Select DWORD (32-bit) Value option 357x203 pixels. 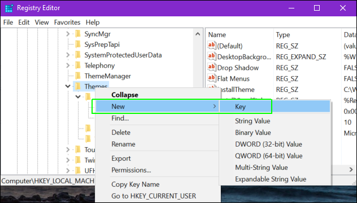(x=268, y=144)
